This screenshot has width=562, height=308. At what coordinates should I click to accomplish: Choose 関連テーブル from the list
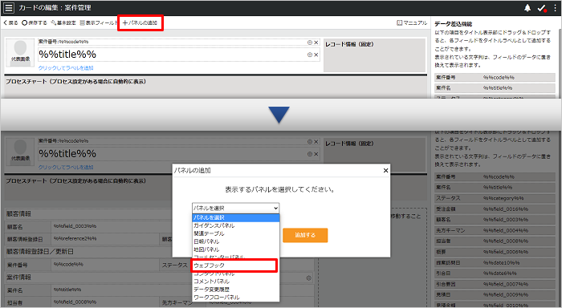(x=235, y=233)
